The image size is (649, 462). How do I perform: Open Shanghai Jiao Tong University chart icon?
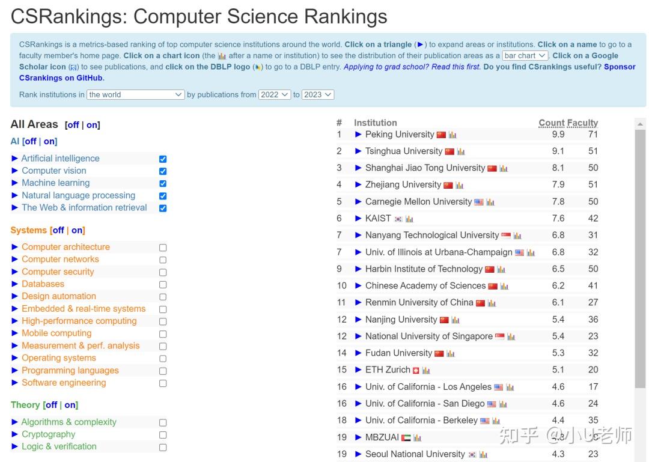(x=504, y=168)
